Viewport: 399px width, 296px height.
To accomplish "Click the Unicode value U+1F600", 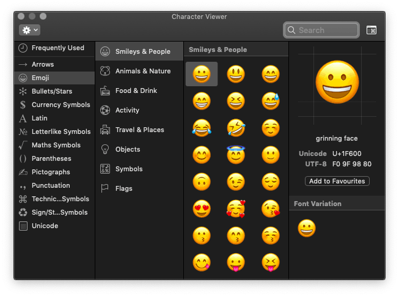I will point(346,154).
